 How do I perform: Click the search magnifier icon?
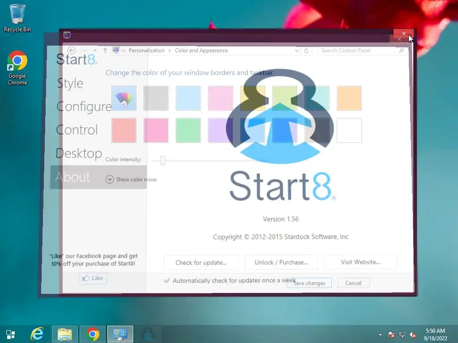(402, 50)
